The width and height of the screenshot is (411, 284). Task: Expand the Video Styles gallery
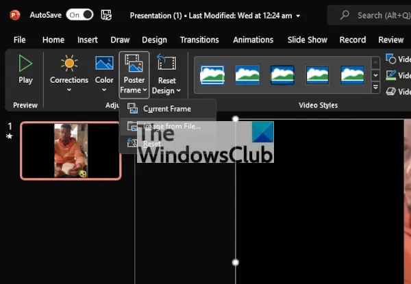375,87
